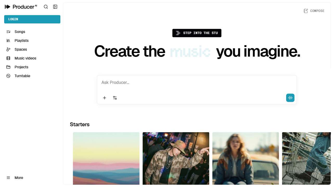333x187 pixels.
Task: Open the search magnifier icon
Action: click(46, 7)
